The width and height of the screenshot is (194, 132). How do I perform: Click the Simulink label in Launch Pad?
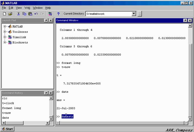point(19,37)
